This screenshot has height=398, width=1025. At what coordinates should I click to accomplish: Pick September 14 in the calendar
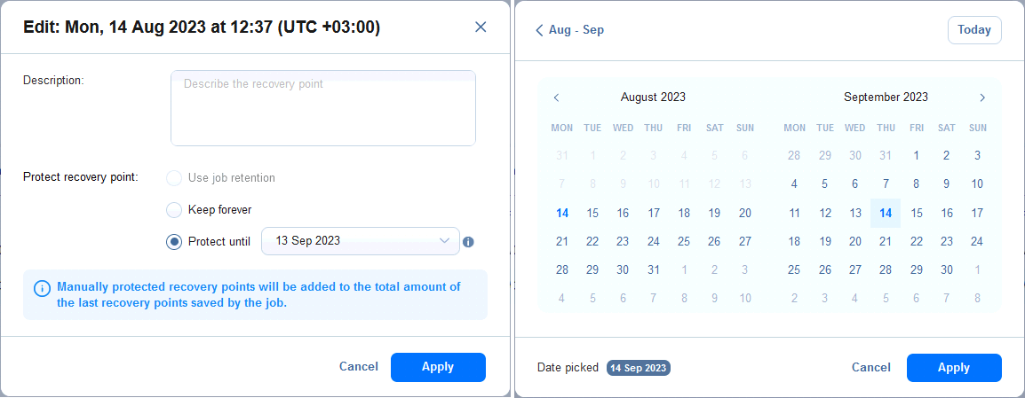886,214
